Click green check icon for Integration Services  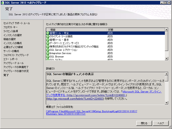(48, 53)
